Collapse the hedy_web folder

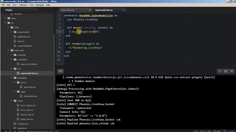(8, 50)
